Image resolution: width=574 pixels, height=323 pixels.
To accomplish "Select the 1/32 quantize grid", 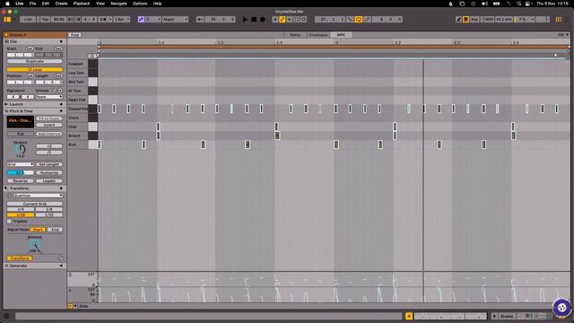I will coord(49,215).
